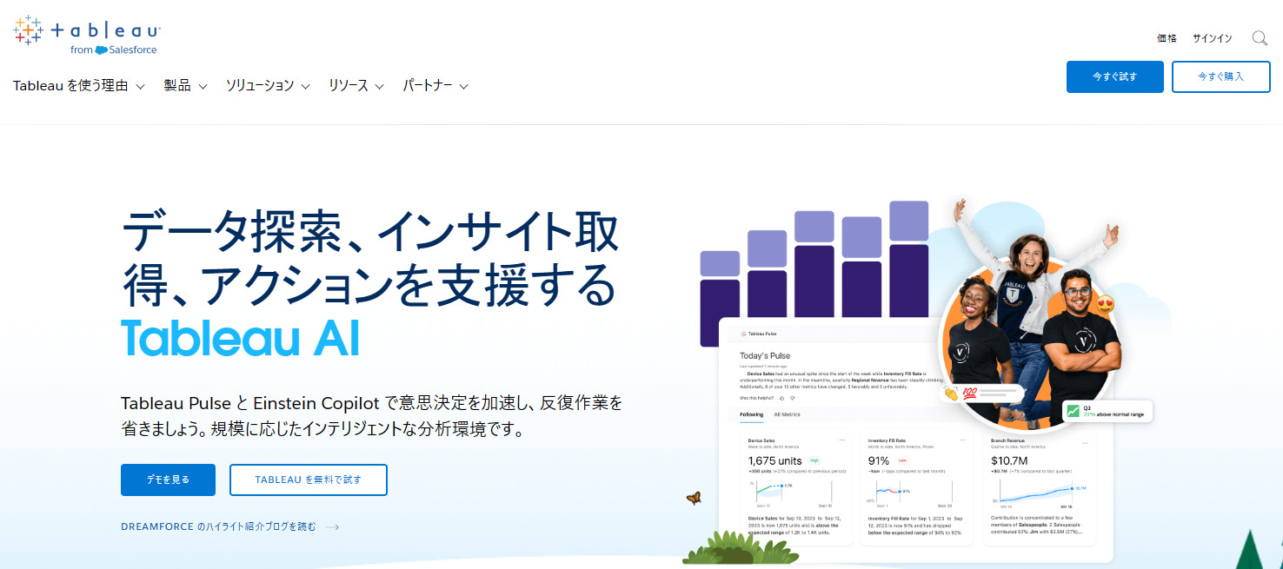Click the heart-eyes emoji beside team photo

point(1106,306)
